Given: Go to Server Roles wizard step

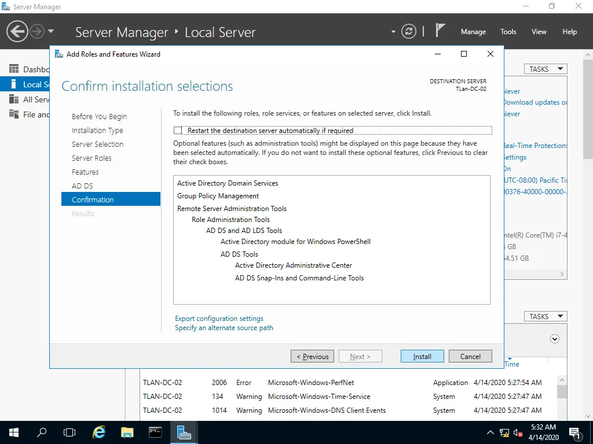Looking at the screenshot, I should (91, 158).
